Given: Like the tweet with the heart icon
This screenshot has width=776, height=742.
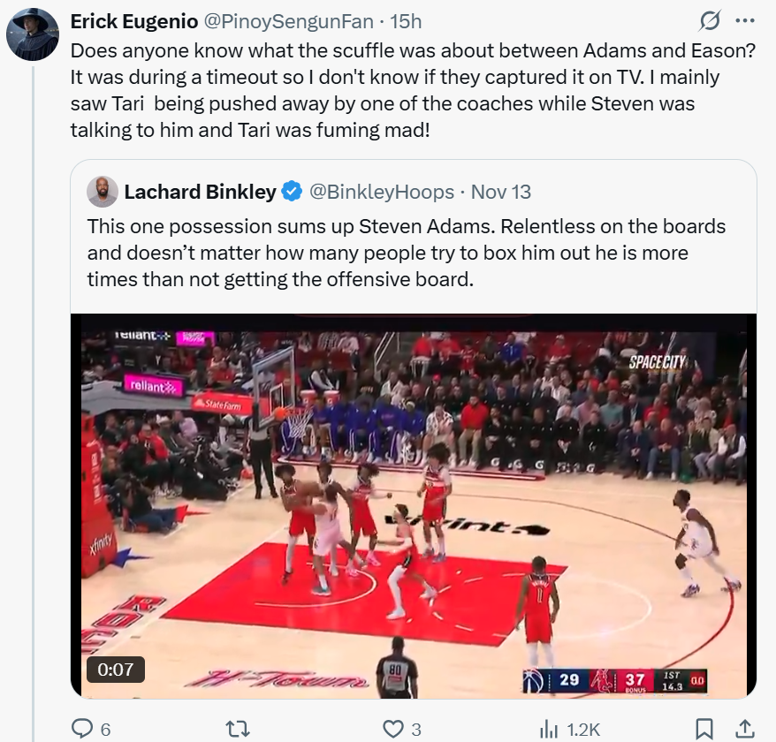Looking at the screenshot, I should pyautogui.click(x=393, y=729).
